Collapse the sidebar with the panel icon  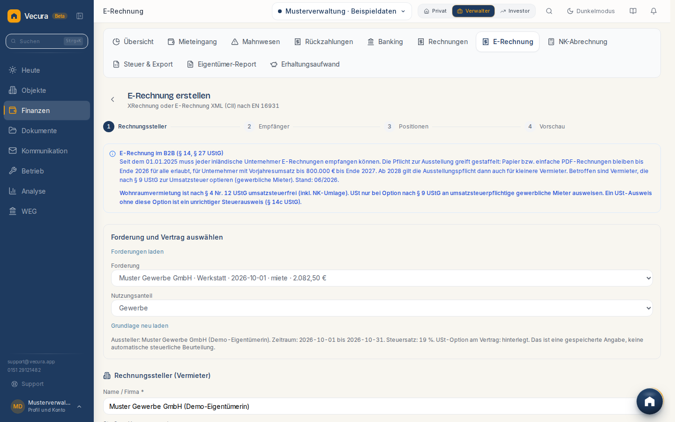(80, 16)
